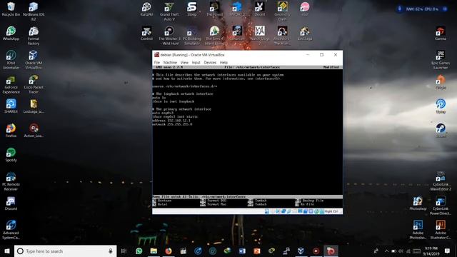Select the Grand Theft Auto V desktop shortcut
Screen dimensions: 457x257
point(169,11)
